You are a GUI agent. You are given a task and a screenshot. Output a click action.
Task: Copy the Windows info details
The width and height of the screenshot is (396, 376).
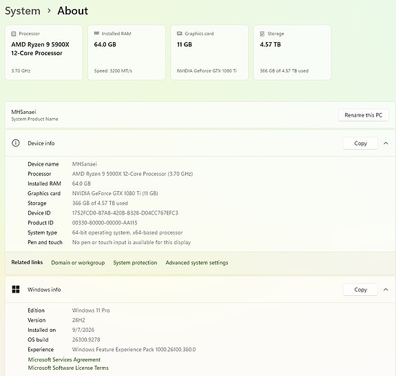[x=360, y=290]
